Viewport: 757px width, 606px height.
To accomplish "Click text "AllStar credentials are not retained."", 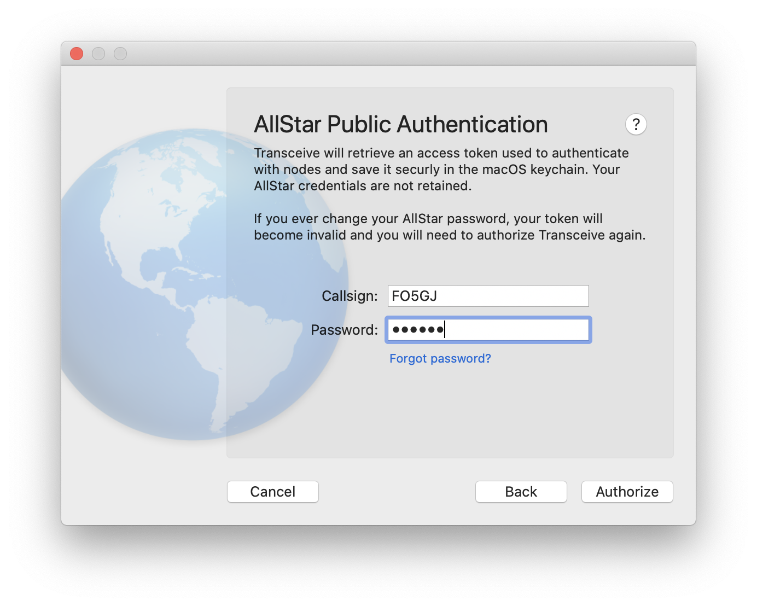I will pyautogui.click(x=363, y=186).
